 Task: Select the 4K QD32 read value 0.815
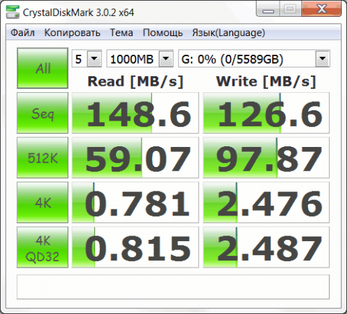(x=135, y=247)
